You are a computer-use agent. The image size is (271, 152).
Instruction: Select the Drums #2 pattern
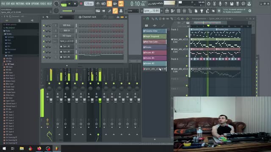[155, 63]
